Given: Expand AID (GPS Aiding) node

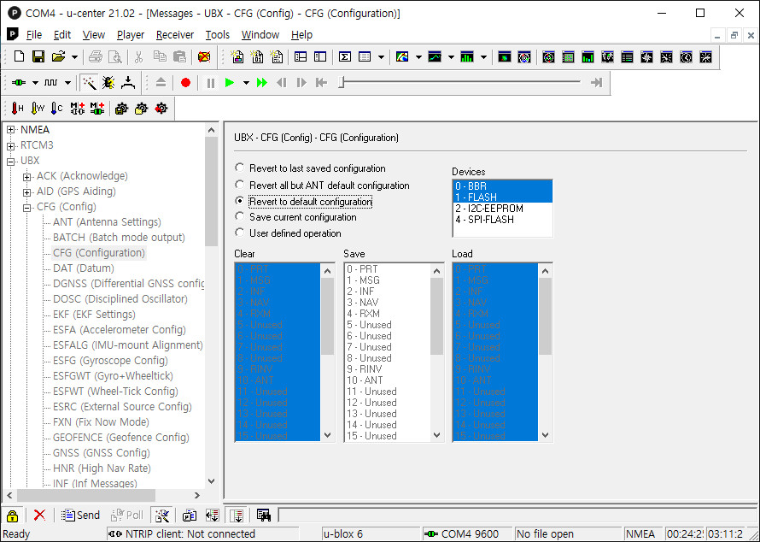Looking at the screenshot, I should click(x=27, y=192).
